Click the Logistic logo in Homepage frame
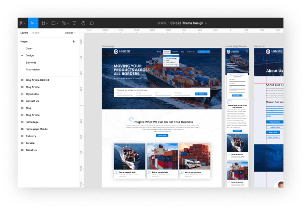305x209 pixels. [122, 51]
